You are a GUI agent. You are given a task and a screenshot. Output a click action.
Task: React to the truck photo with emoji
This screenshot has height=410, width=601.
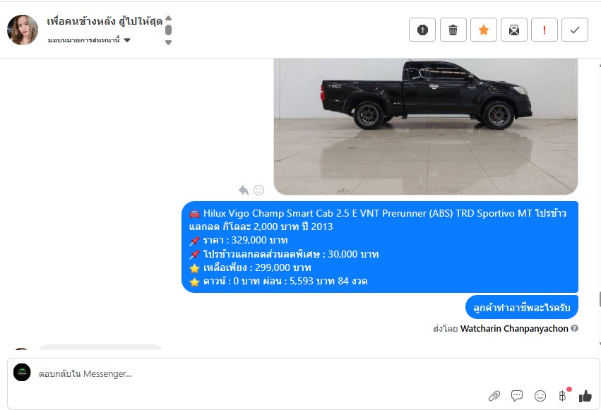point(259,190)
